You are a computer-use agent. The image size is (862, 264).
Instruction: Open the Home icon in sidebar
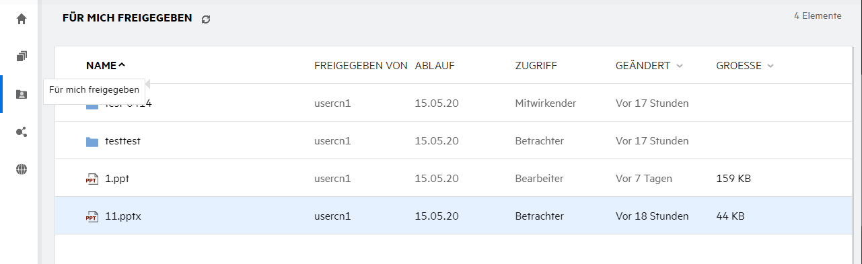(x=22, y=19)
